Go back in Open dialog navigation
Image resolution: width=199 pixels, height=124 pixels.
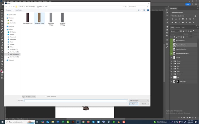pyautogui.click(x=6, y=7)
